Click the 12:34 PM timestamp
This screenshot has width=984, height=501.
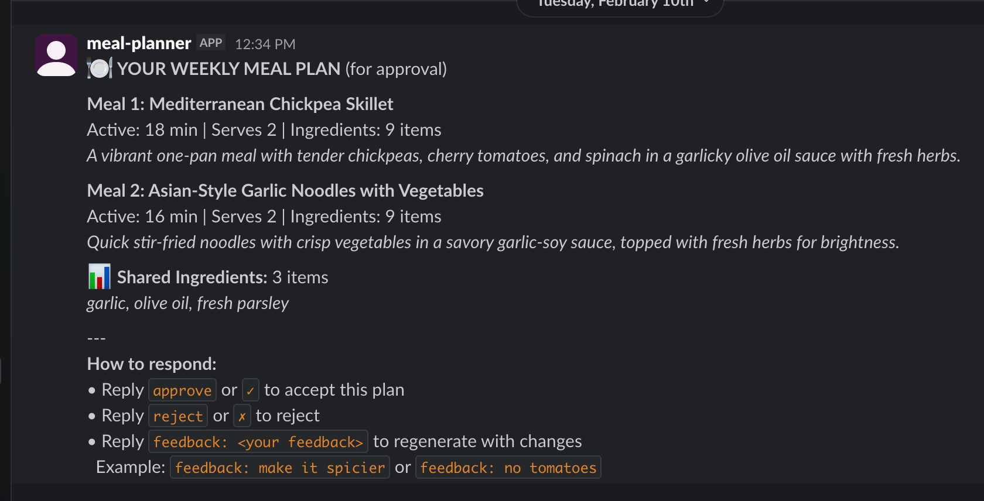(265, 43)
